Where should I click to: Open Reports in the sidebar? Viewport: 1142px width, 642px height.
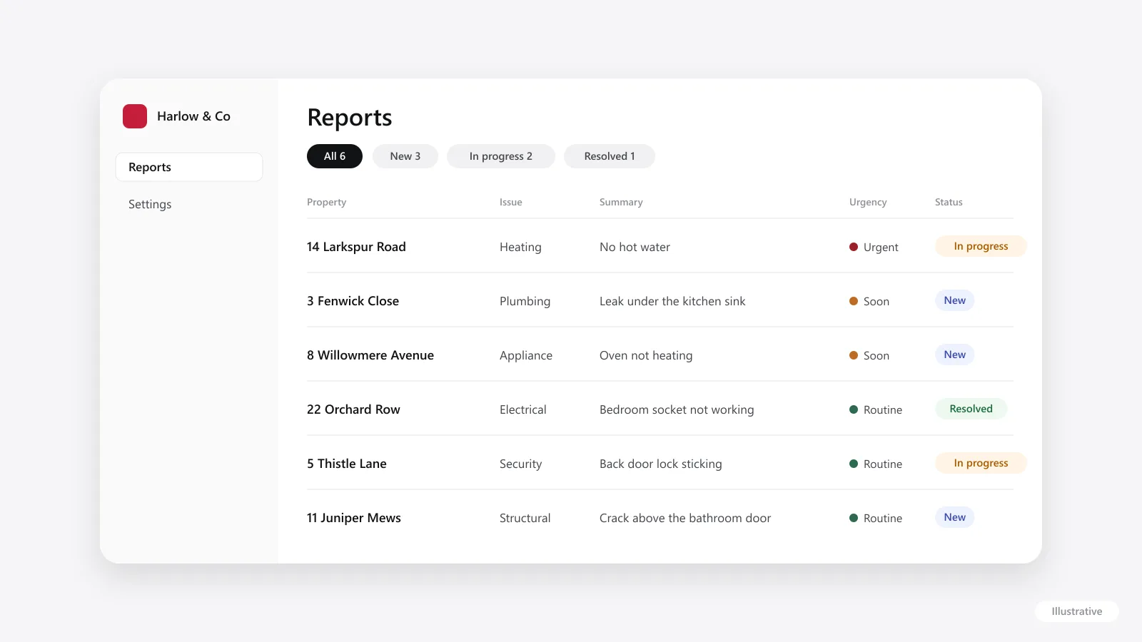click(189, 167)
